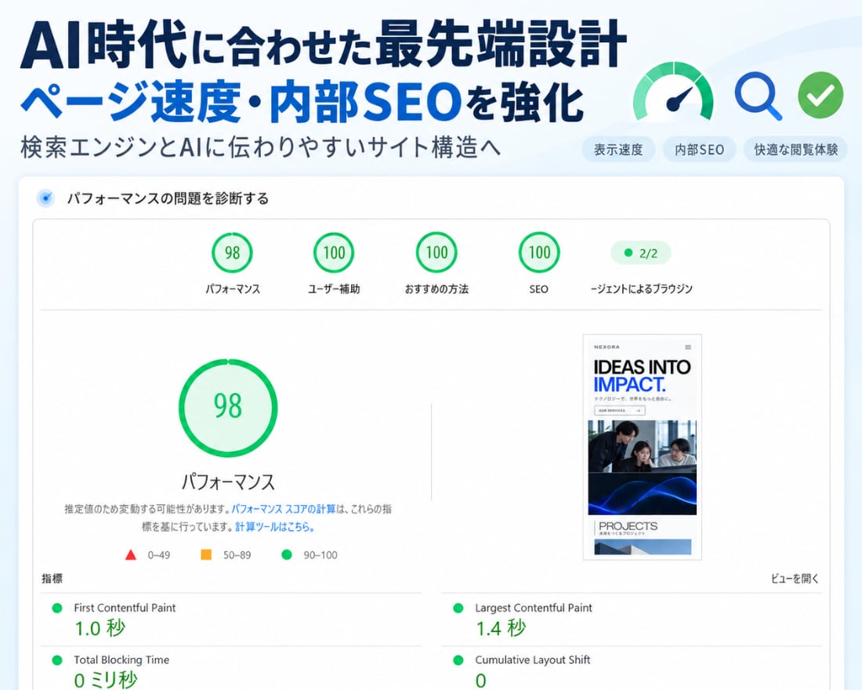862x690 pixels.
Task: Click the red triangle 0–49 legend marker
Action: click(x=130, y=554)
